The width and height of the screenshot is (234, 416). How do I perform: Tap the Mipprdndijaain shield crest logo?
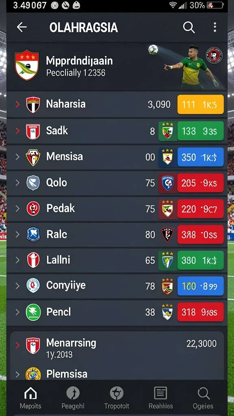pyautogui.click(x=27, y=65)
